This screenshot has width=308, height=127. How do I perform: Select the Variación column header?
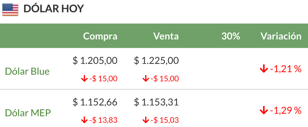click(x=281, y=36)
